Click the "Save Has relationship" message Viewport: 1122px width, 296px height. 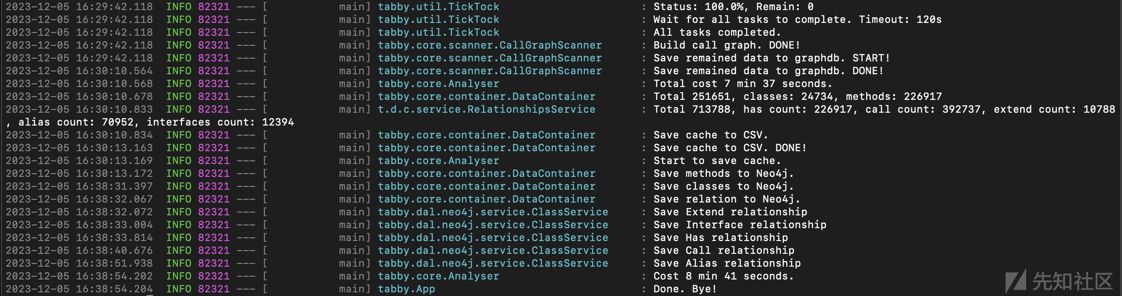(x=720, y=238)
